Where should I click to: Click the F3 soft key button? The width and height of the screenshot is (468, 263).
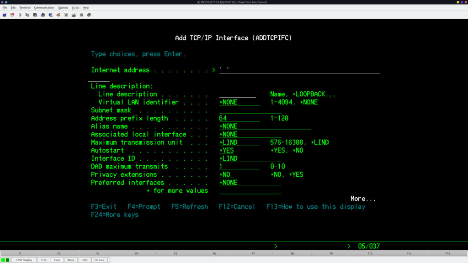point(98,253)
